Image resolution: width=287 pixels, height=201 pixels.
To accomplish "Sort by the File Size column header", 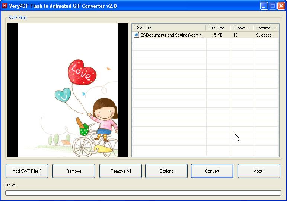I will (x=218, y=28).
